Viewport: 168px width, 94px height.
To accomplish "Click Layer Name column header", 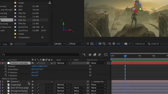I will click(x=12, y=60).
